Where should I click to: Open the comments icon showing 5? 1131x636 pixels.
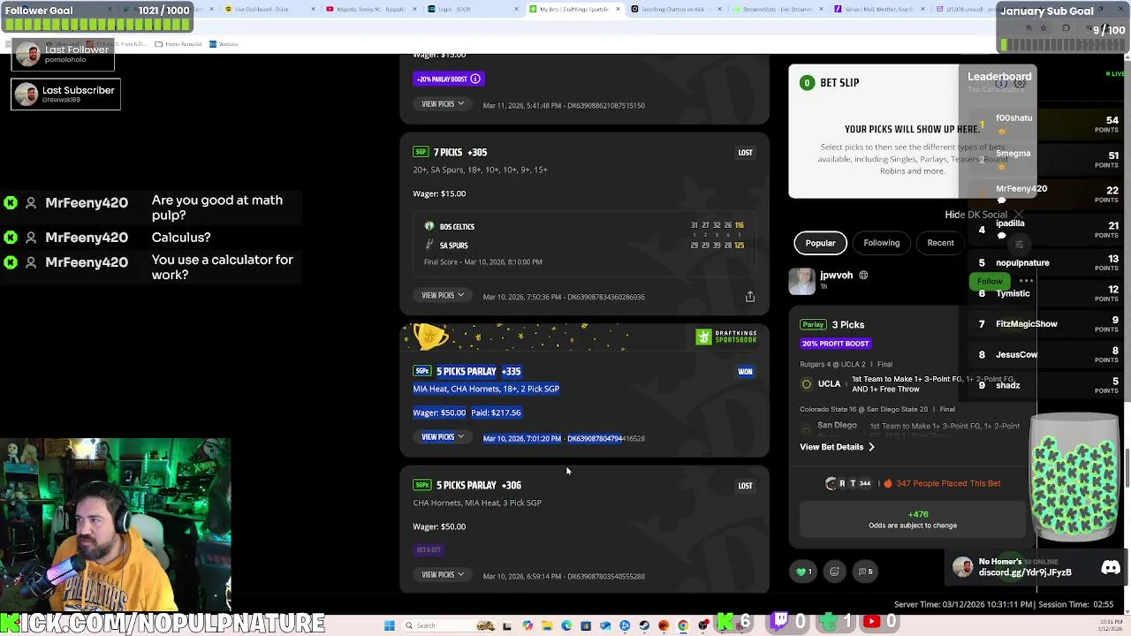(x=865, y=572)
